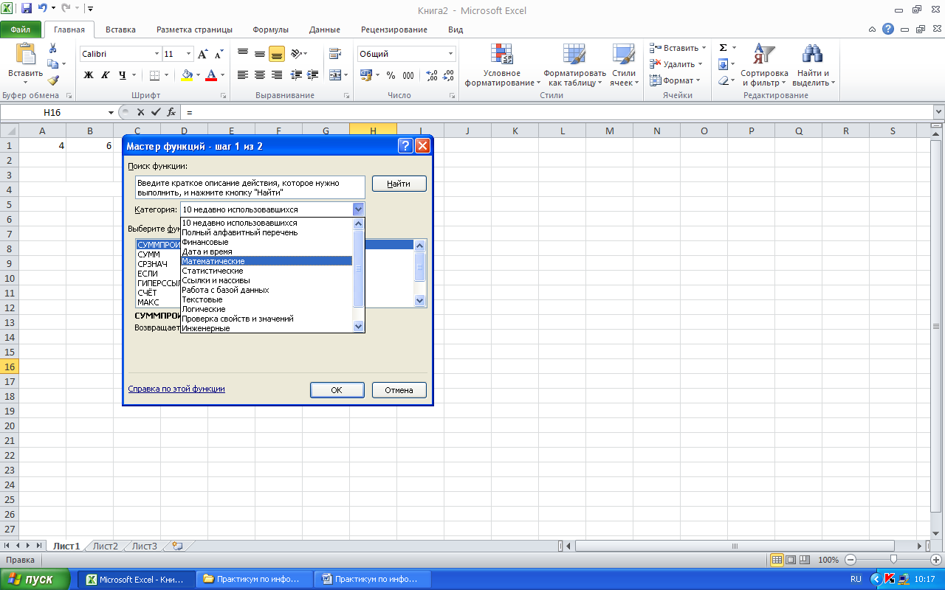Click the Save icon in quick access toolbar
The height and width of the screenshot is (590, 945).
(x=27, y=9)
